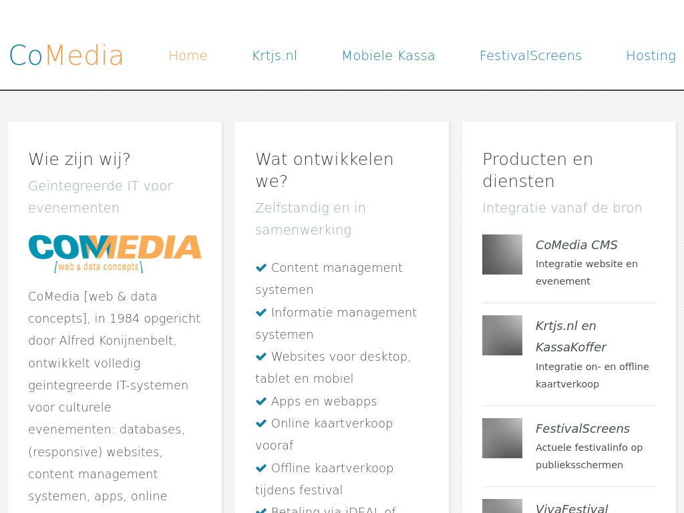
Task: Open the Home menu item
Action: (x=188, y=55)
